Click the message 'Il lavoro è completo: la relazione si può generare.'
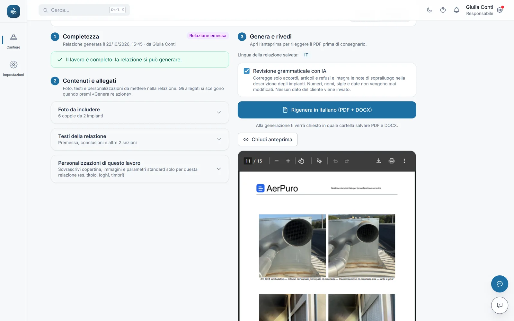 coord(124,60)
